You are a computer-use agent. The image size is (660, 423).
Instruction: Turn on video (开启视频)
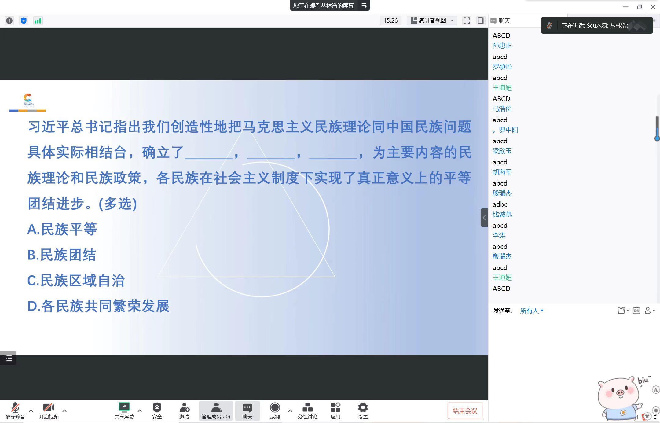[x=49, y=410]
